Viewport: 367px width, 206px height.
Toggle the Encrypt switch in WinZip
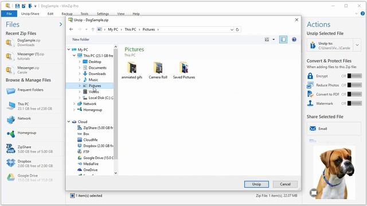354,76
